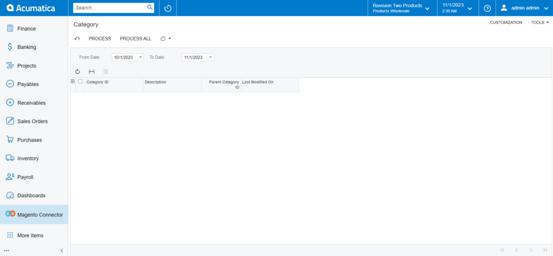Open the Tools dropdown menu
This screenshot has height=256, width=553.
(x=540, y=23)
